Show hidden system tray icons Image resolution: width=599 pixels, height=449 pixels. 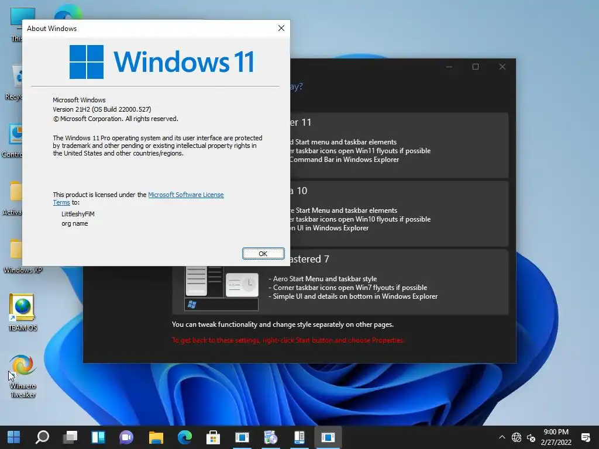point(502,437)
